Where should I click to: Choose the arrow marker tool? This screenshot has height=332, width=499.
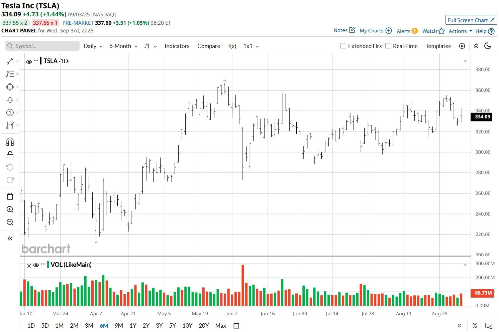(10, 100)
